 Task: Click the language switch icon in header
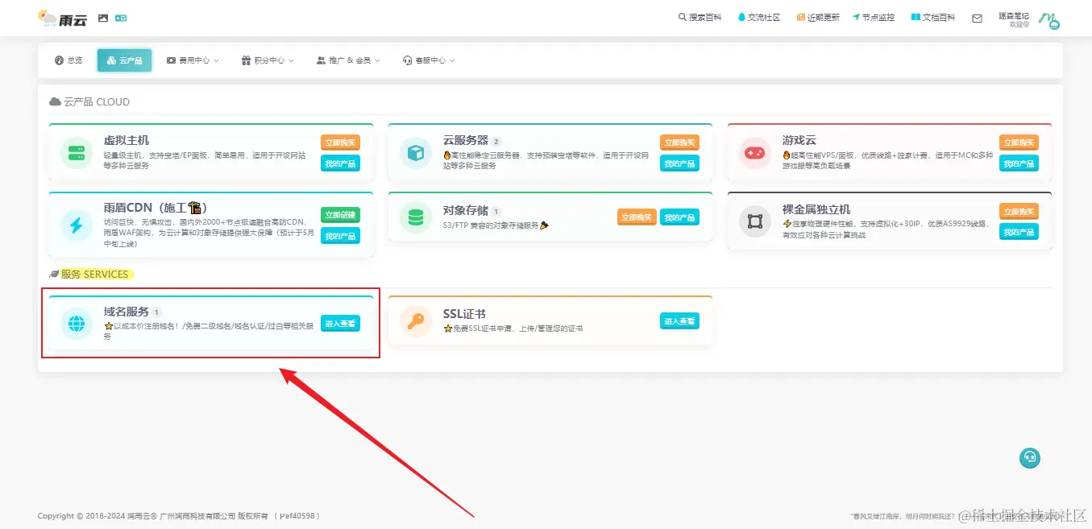click(x=121, y=18)
